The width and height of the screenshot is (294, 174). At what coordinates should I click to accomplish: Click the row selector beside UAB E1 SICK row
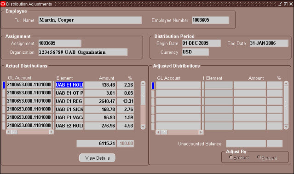[x=4, y=109]
